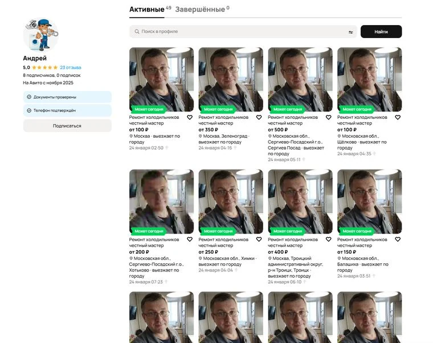Click location pin of Троицк listing
The image size is (433, 343).
(270, 258)
